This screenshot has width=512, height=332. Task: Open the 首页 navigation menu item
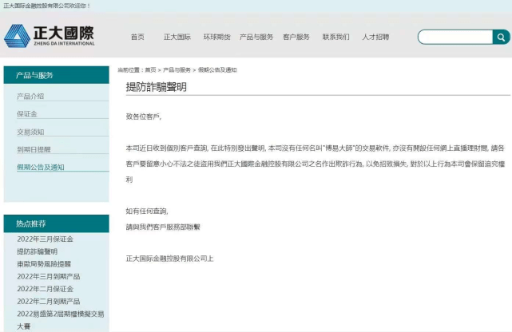click(137, 37)
